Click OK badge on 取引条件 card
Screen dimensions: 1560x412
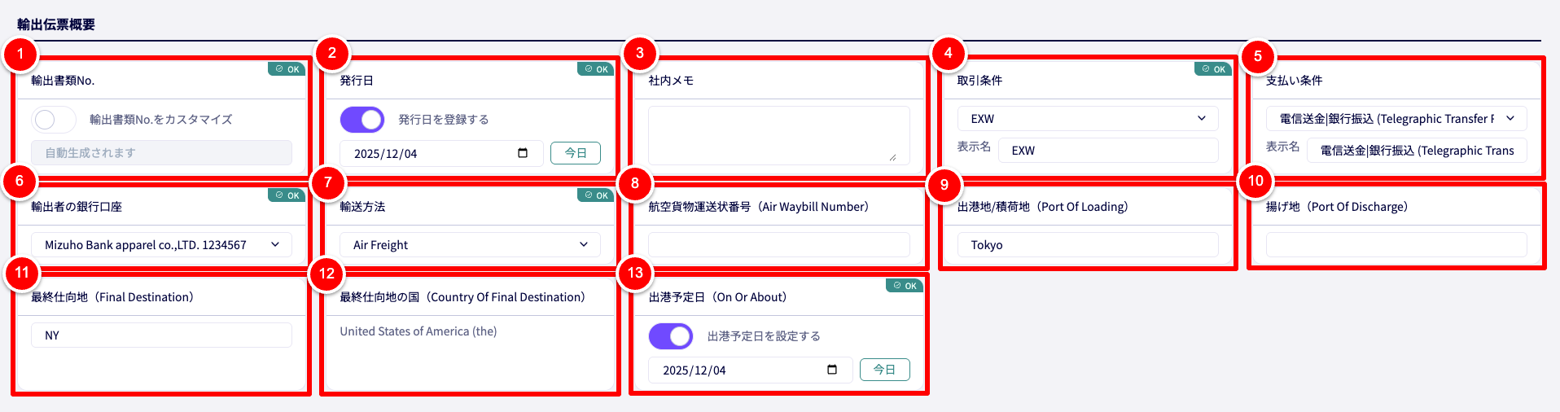tap(1213, 69)
